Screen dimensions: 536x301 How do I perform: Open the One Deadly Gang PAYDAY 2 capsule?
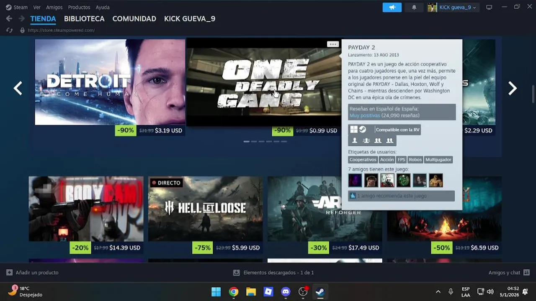[x=264, y=82]
